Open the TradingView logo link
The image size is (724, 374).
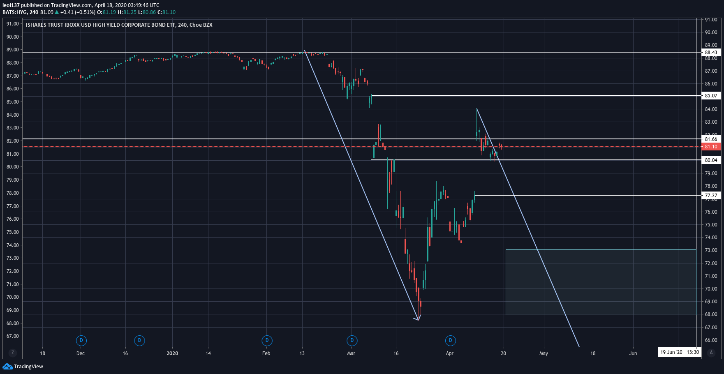pyautogui.click(x=23, y=366)
